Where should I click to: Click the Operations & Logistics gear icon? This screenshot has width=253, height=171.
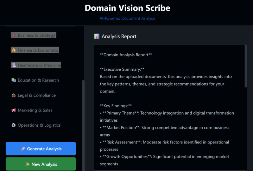point(14,125)
